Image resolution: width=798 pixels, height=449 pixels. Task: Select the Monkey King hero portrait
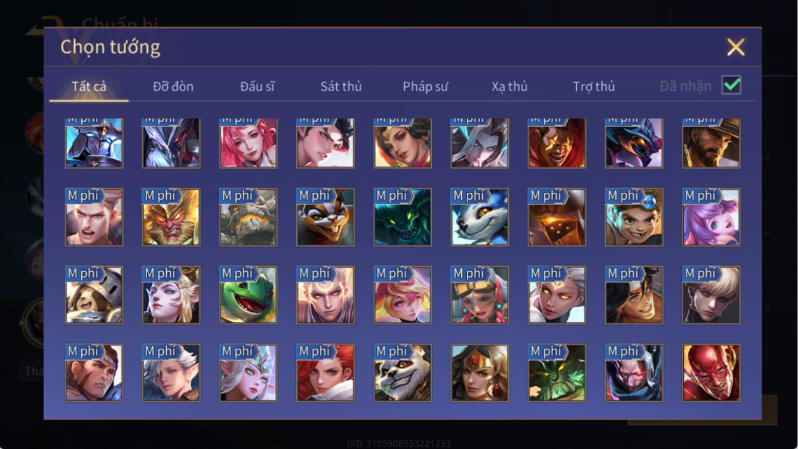[171, 217]
